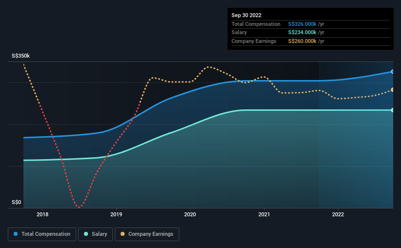Click the S$0 y-axis label

pyautogui.click(x=17, y=202)
